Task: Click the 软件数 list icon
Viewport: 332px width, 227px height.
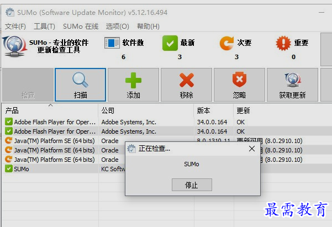Action: [x=112, y=43]
